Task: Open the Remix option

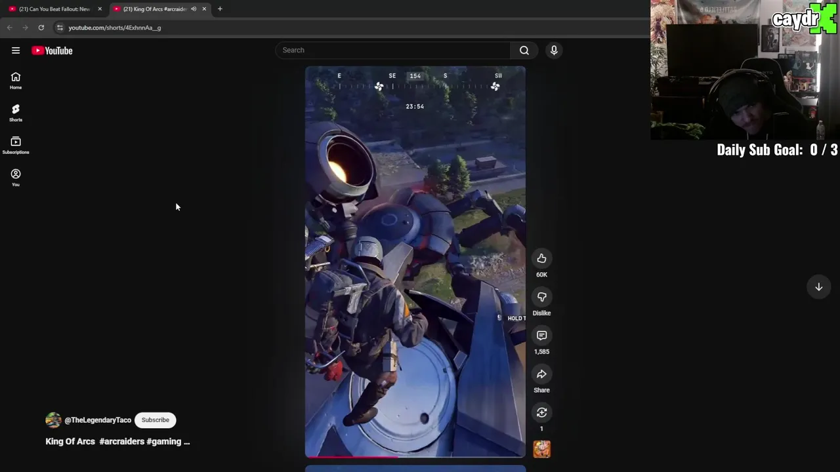Action: pos(541,412)
